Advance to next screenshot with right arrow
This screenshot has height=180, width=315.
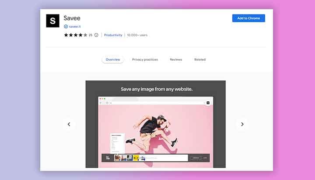click(242, 125)
